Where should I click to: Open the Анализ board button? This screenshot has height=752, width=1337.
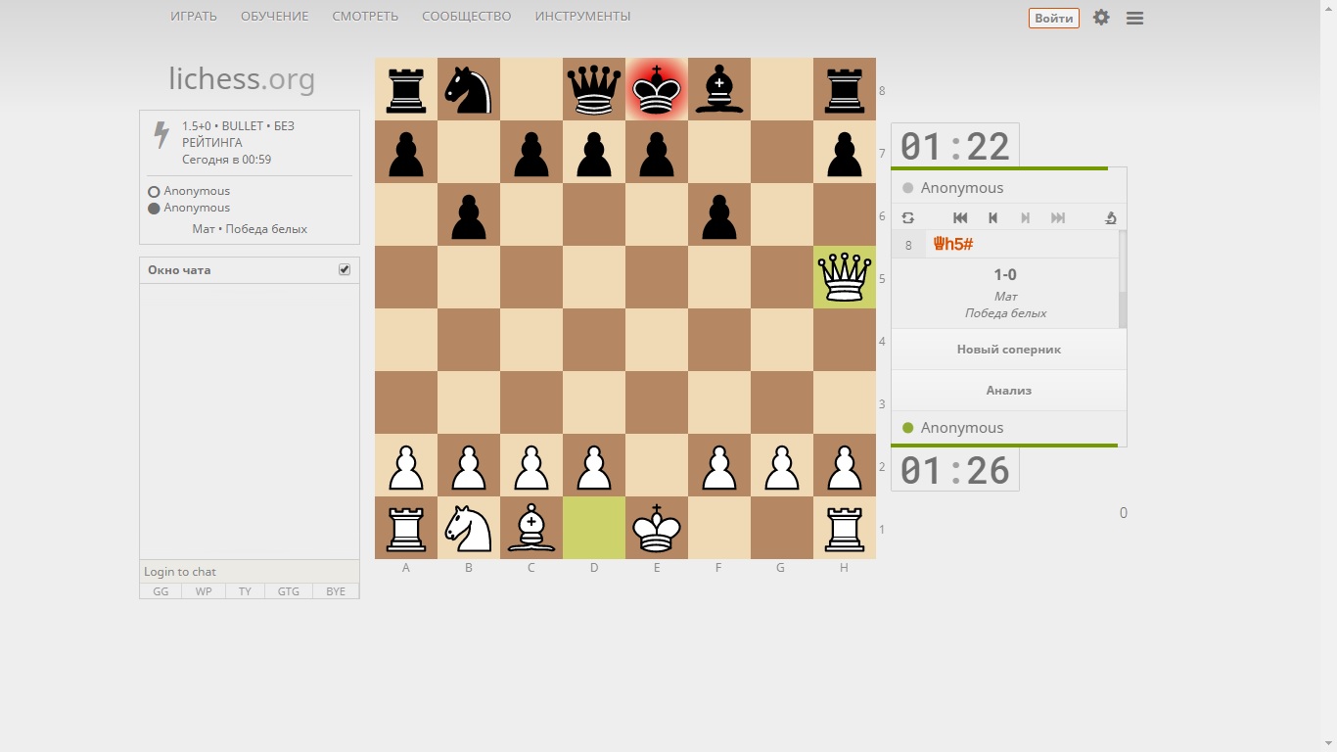(x=1008, y=391)
